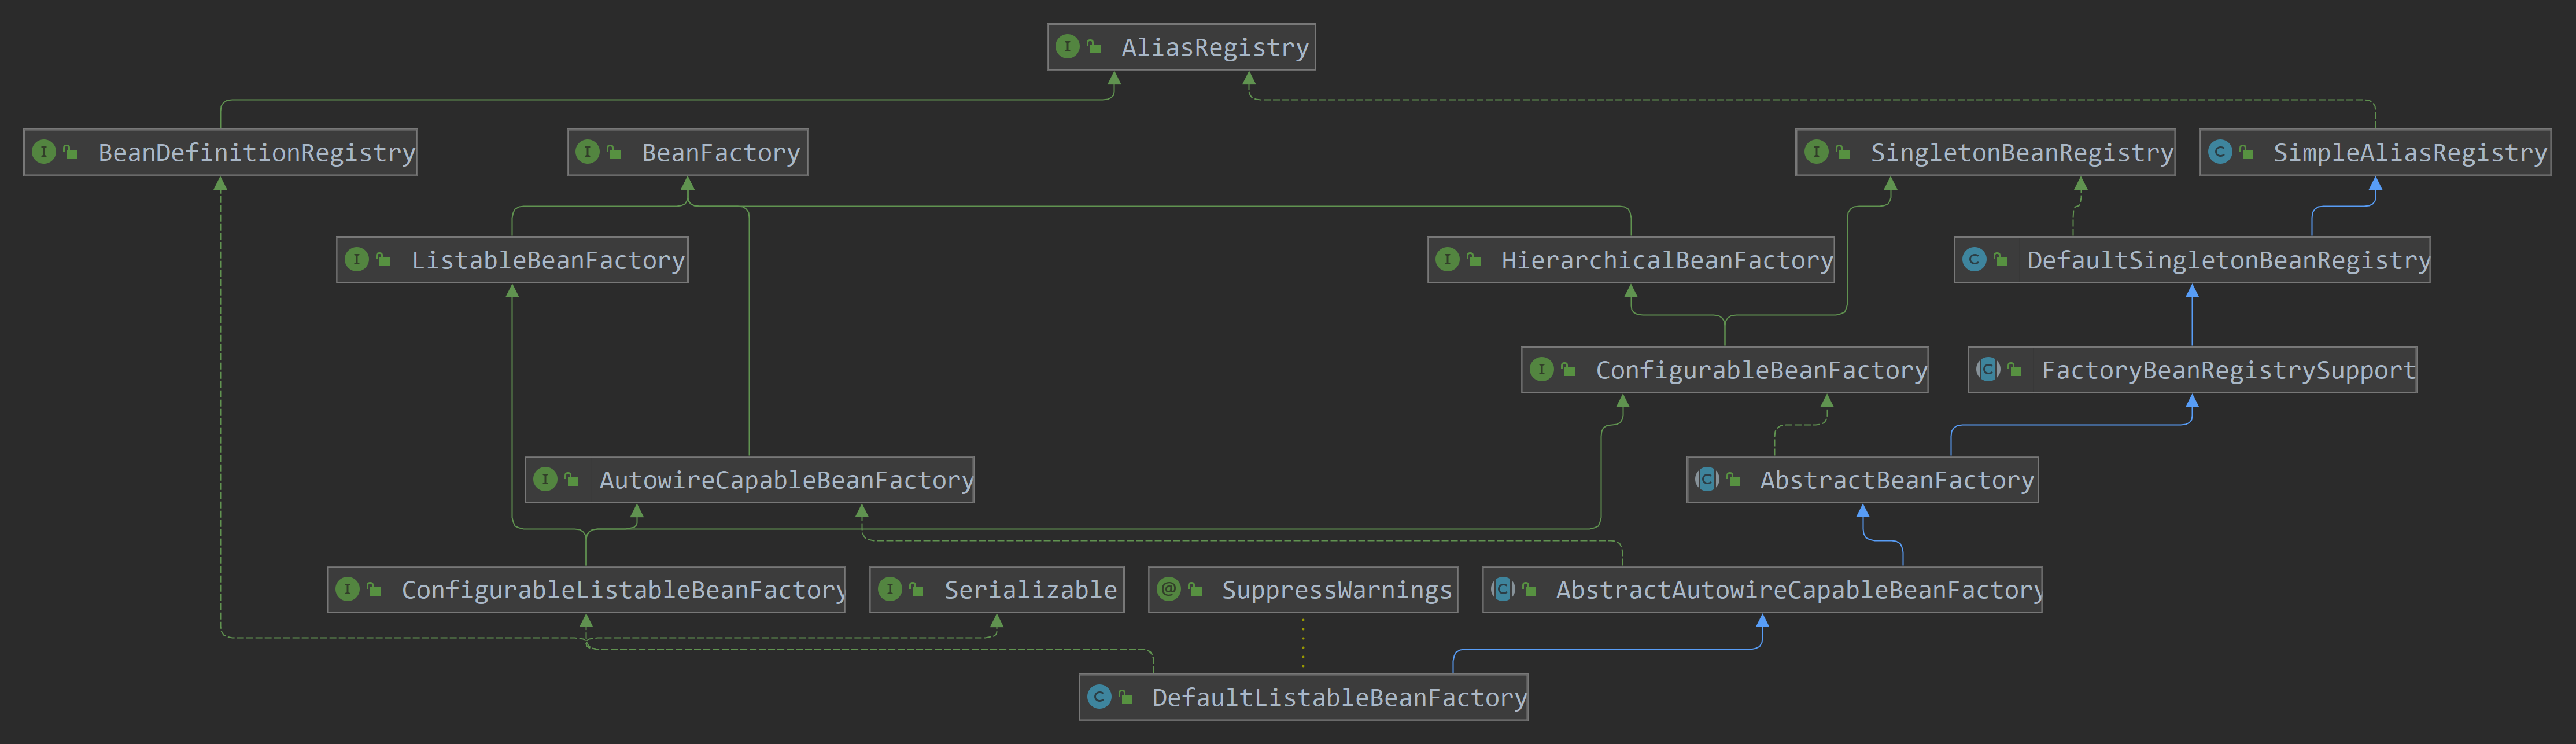The width and height of the screenshot is (2576, 744).
Task: Click abstract class icon on FactoryBeanRegistrySupport
Action: (1988, 370)
